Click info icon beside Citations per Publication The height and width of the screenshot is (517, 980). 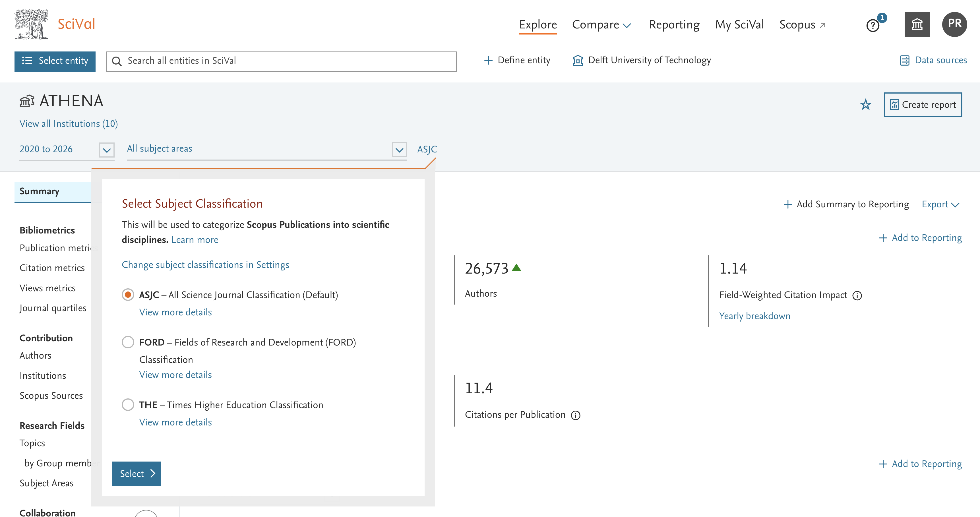(576, 415)
